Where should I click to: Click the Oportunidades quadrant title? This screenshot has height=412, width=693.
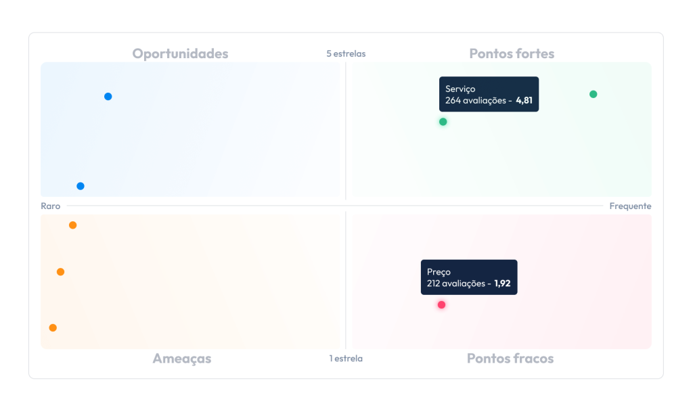point(180,53)
